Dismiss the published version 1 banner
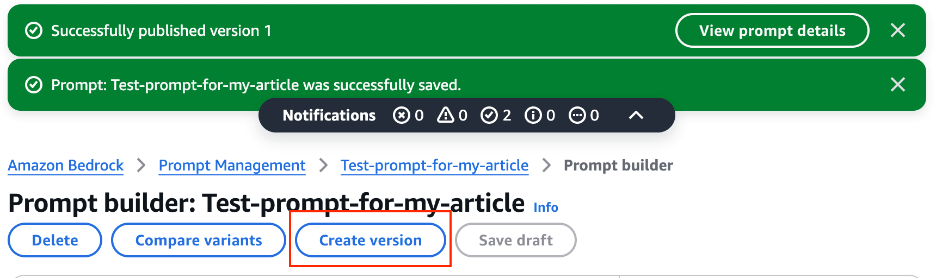936x278 pixels. tap(898, 30)
